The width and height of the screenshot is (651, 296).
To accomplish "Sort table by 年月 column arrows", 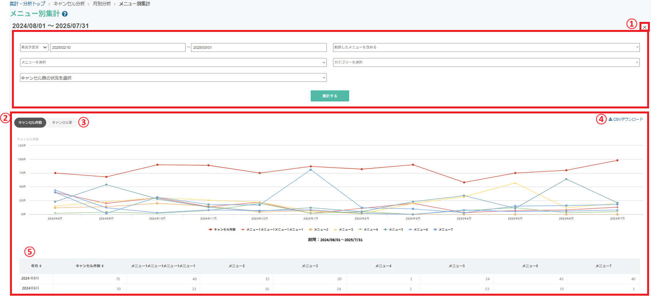I will coord(40,266).
